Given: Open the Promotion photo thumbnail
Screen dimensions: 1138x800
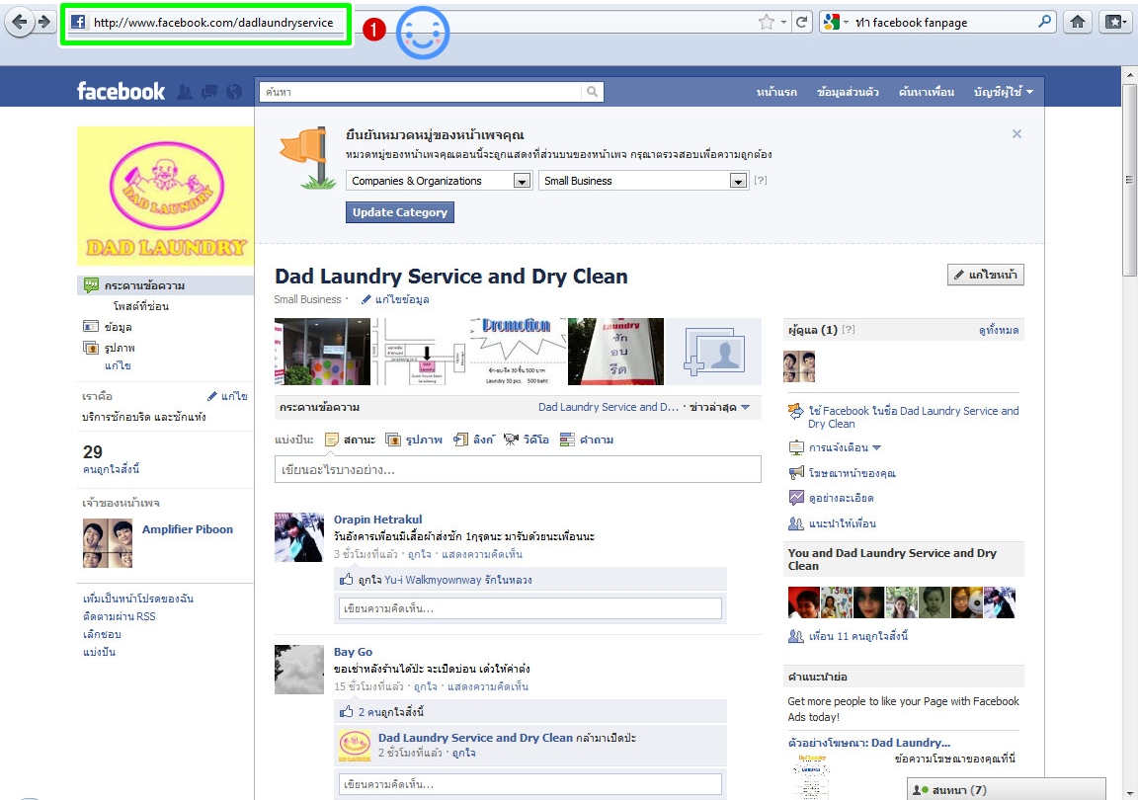Looking at the screenshot, I should click(517, 352).
